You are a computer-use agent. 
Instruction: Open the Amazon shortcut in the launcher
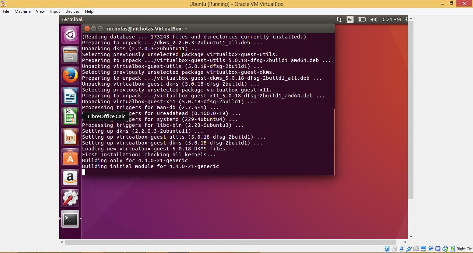pyautogui.click(x=70, y=178)
